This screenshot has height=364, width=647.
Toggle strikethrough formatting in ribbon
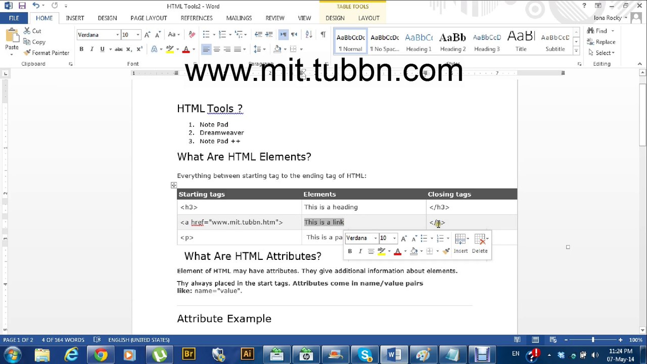[118, 49]
